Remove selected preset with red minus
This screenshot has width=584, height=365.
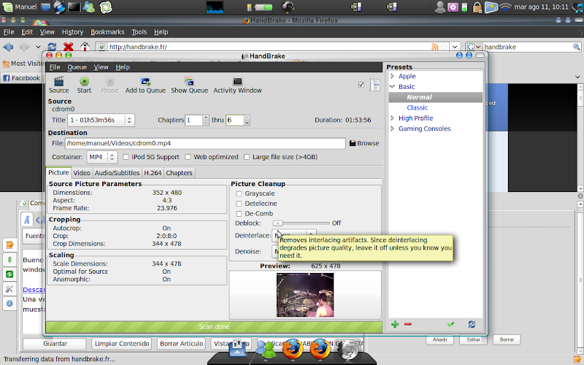click(x=408, y=324)
